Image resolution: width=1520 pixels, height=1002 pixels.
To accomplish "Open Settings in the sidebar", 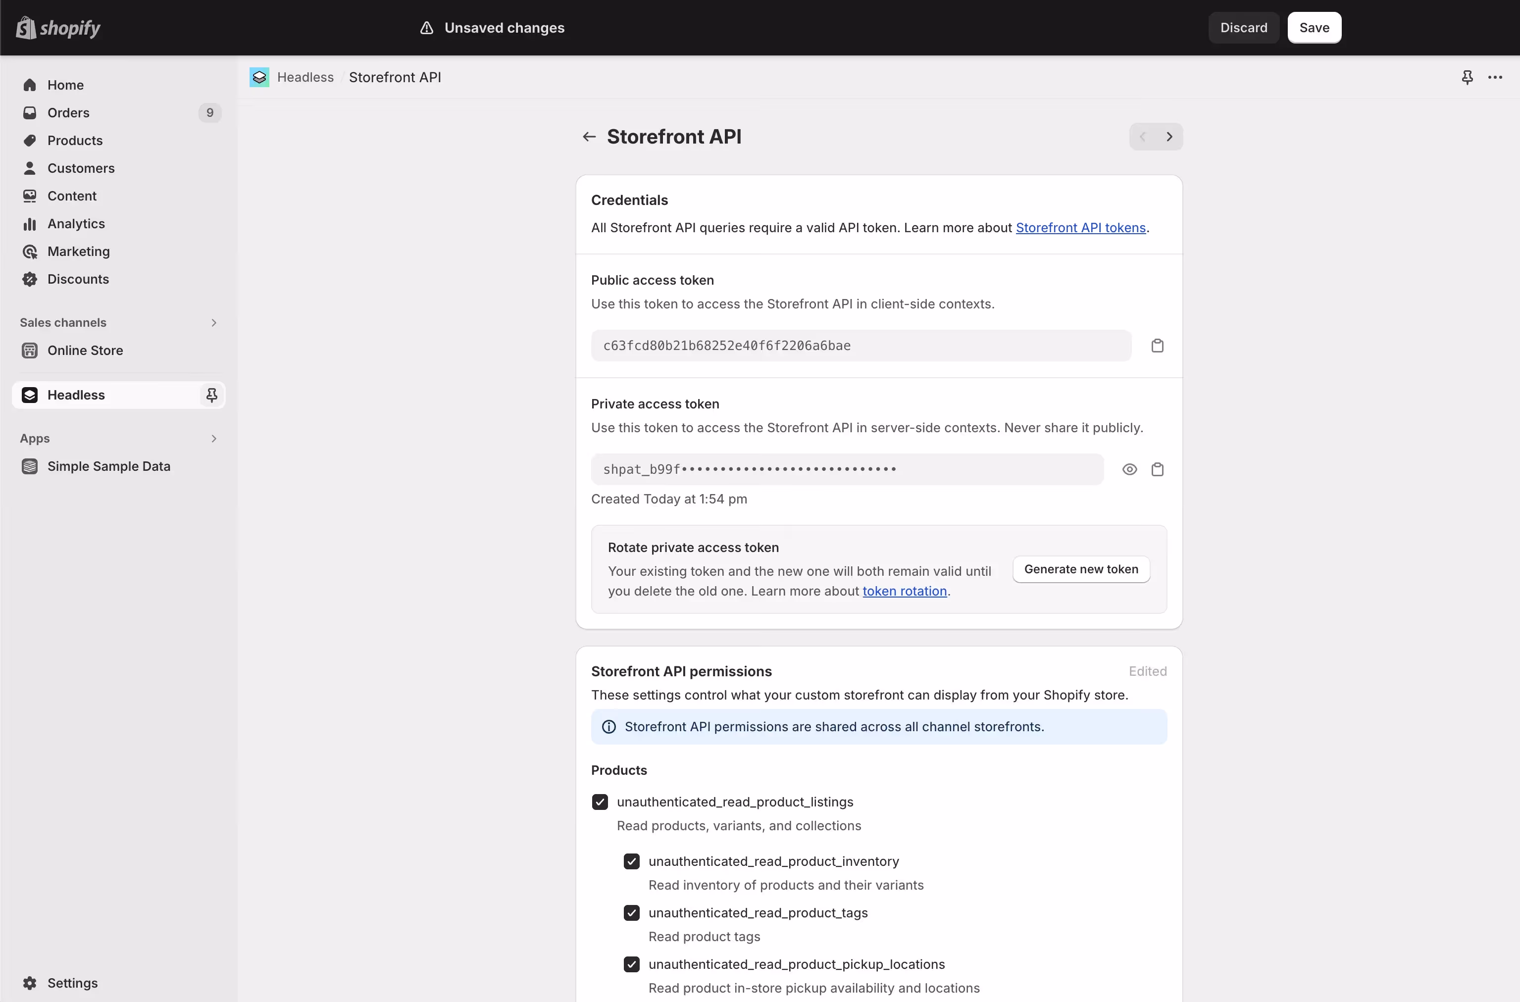I will (x=119, y=983).
